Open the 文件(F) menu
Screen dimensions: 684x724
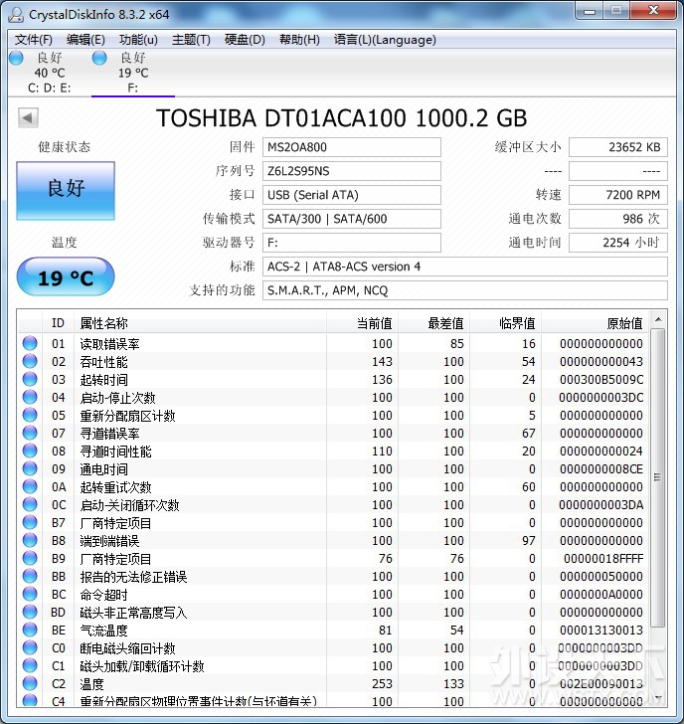[x=33, y=40]
